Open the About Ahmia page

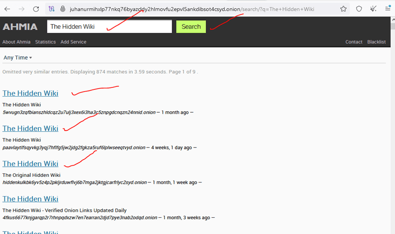16,42
